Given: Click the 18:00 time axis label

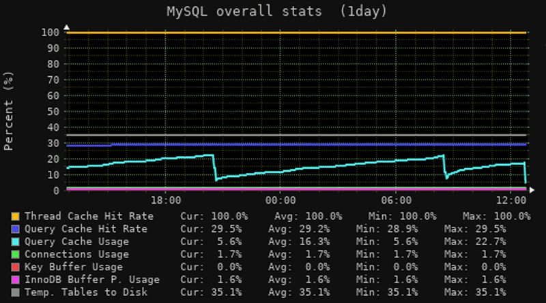Looking at the screenshot, I should tap(166, 200).
